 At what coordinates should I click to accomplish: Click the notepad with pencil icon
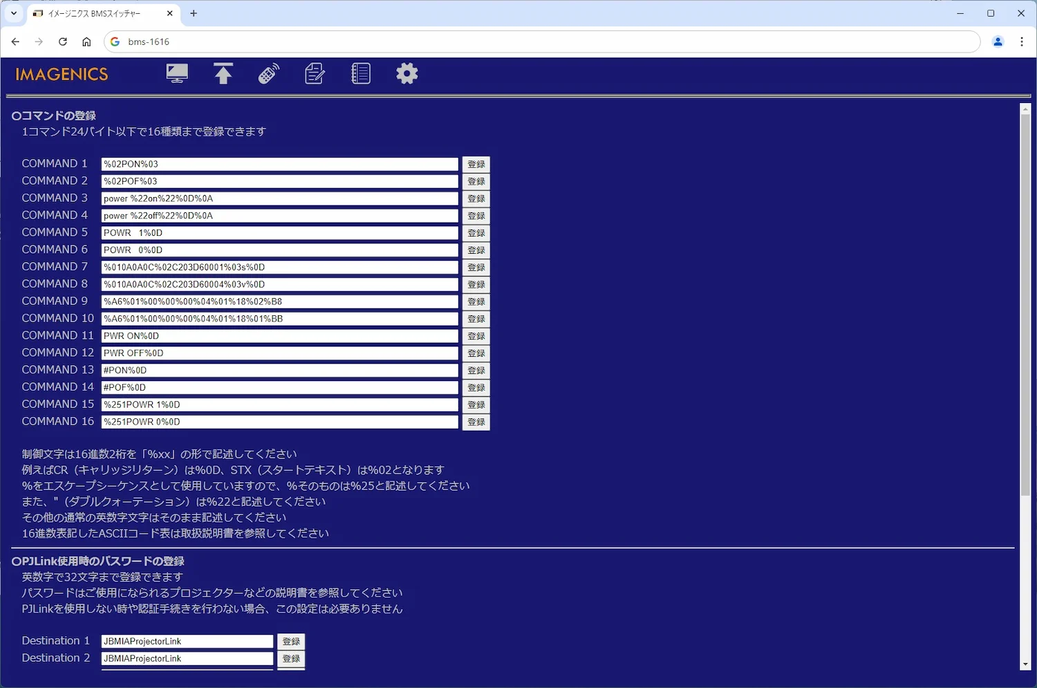[315, 73]
